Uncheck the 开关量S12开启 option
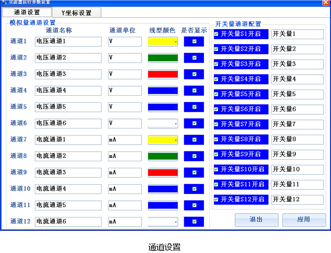This screenshot has height=253, width=331. (x=216, y=199)
